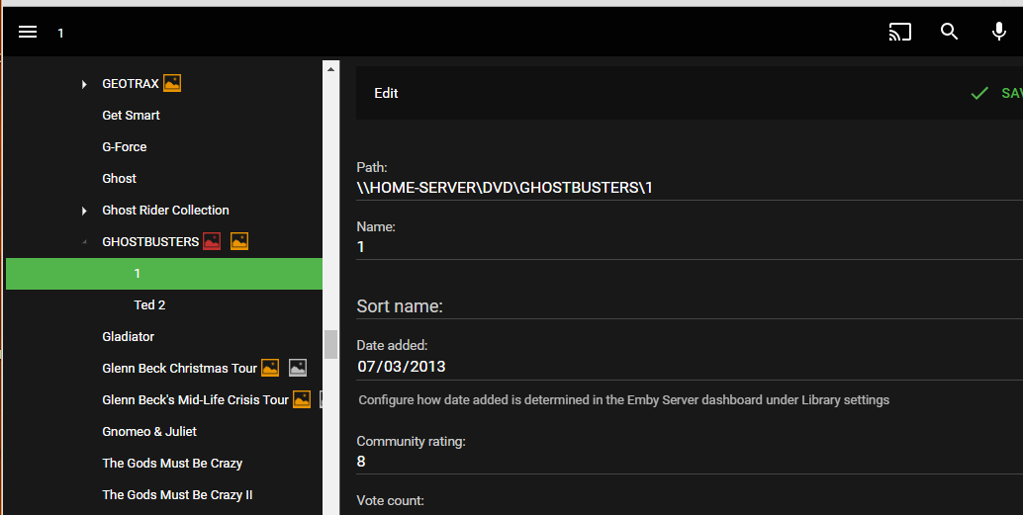Select the Ghost entry in the tree

coord(120,178)
